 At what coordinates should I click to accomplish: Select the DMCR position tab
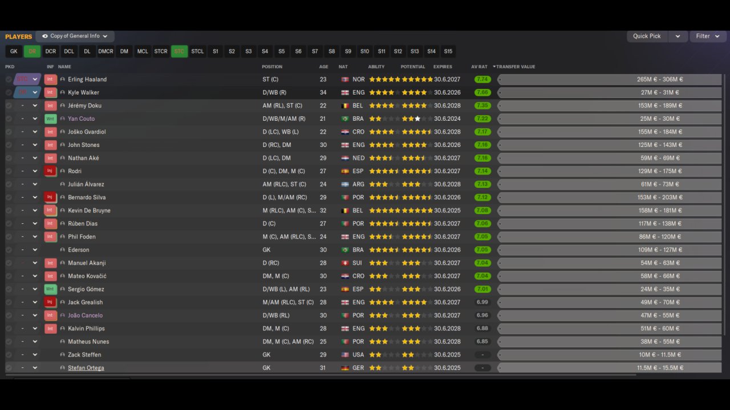click(x=106, y=51)
